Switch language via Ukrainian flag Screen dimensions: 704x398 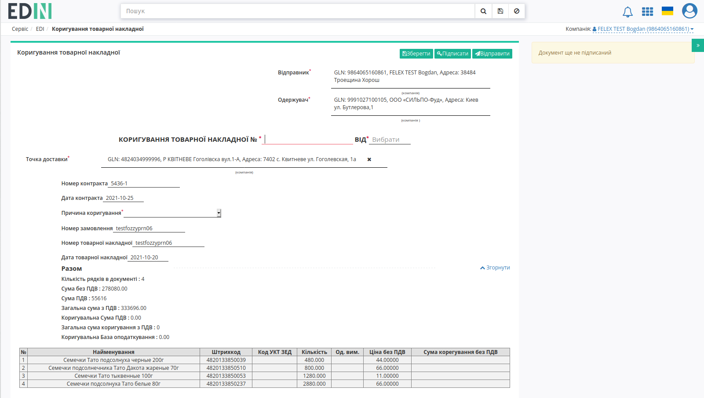click(668, 11)
